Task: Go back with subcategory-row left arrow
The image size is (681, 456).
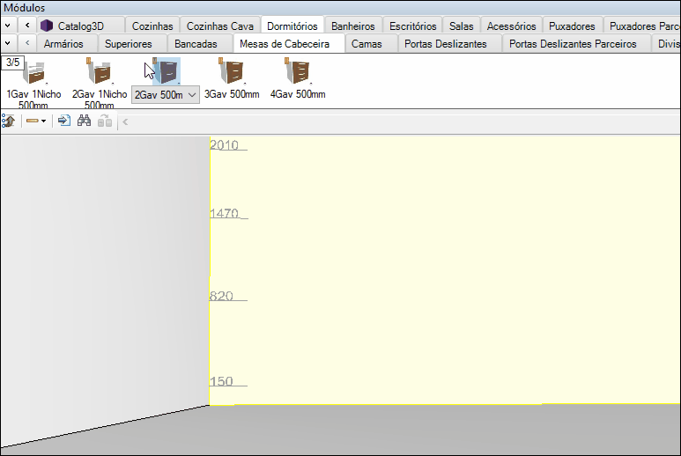Action: (x=27, y=43)
